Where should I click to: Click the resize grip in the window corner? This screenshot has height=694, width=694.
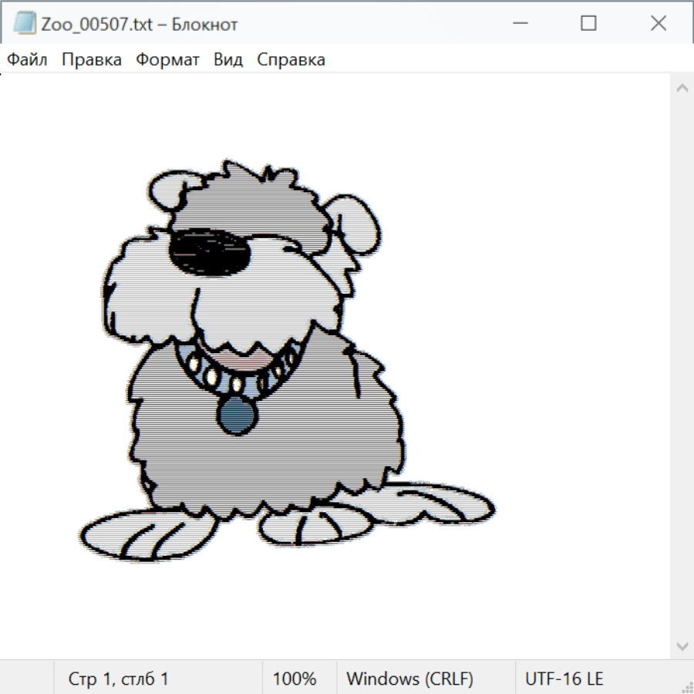tap(686, 685)
